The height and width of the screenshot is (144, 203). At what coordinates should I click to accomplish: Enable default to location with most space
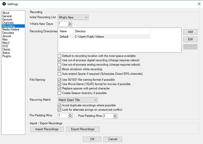pos(59,56)
